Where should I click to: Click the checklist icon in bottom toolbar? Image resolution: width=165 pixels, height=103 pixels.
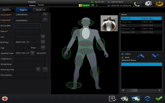pos(112,98)
